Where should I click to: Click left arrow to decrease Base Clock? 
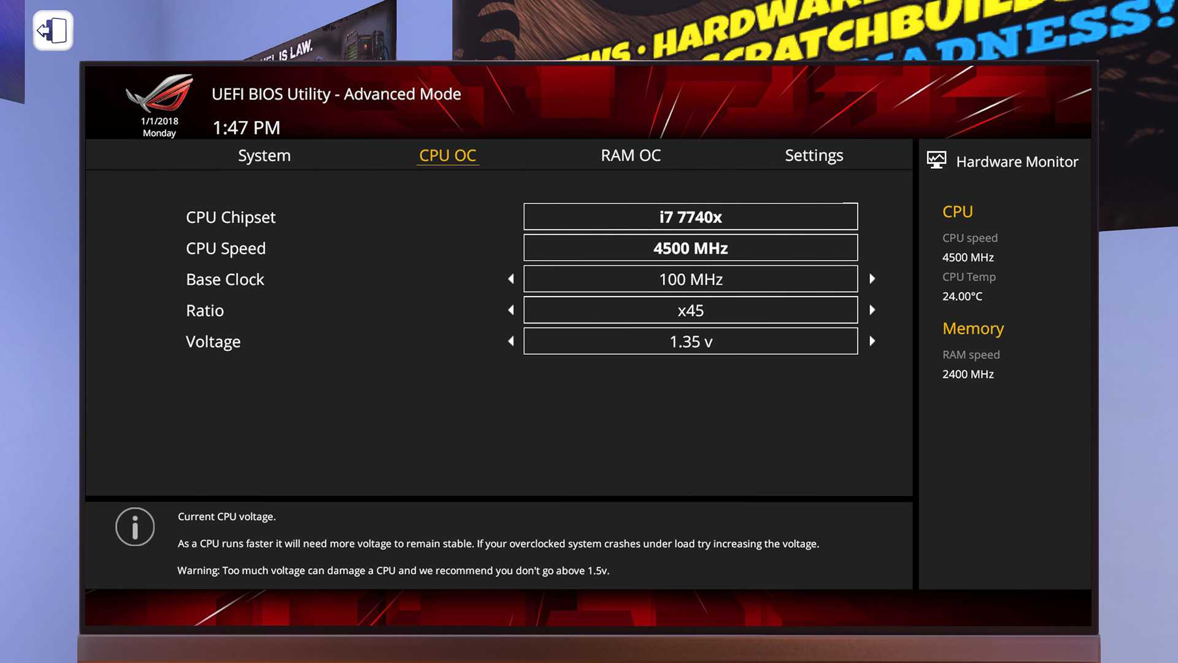pos(510,279)
